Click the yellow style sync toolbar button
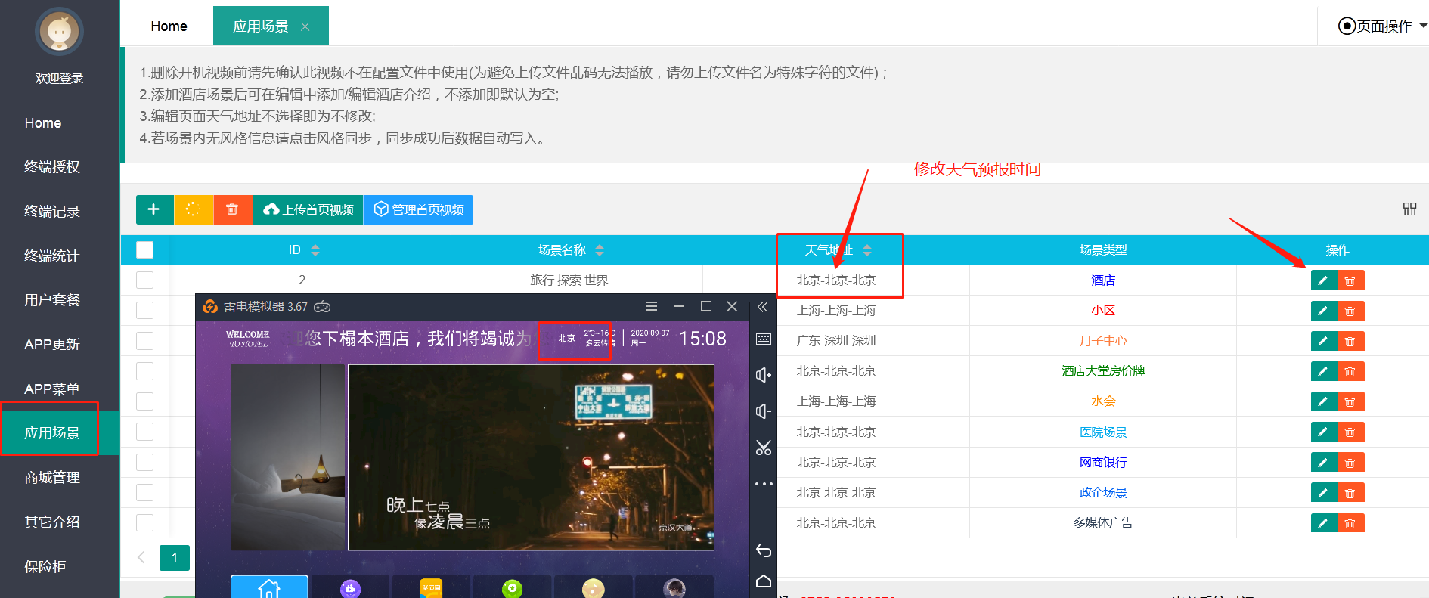 click(x=193, y=209)
